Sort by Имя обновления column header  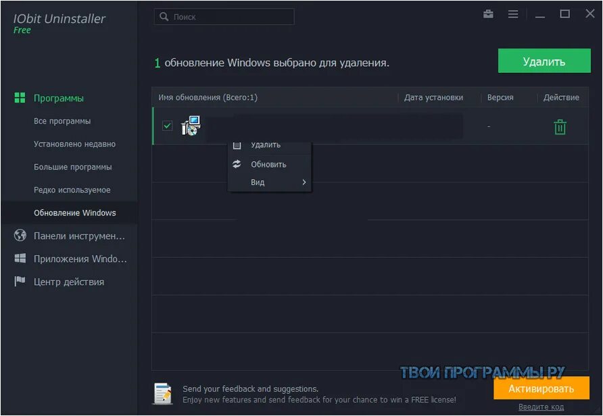click(208, 97)
